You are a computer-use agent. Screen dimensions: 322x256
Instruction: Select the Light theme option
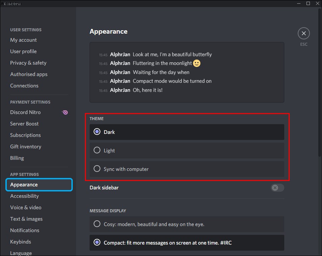pos(187,150)
